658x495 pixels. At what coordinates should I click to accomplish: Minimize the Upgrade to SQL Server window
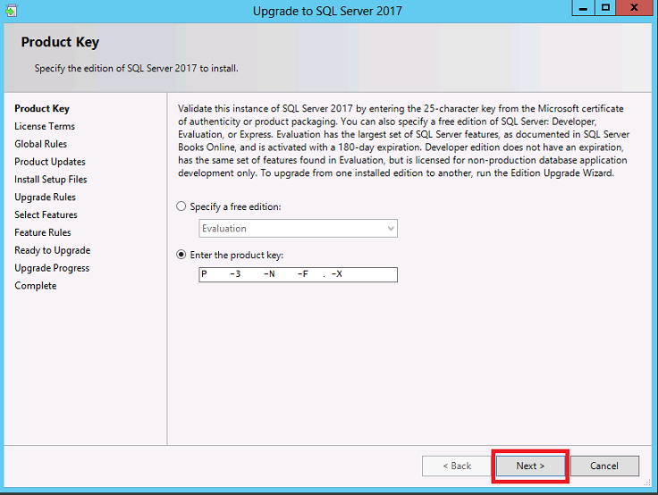pyautogui.click(x=583, y=8)
